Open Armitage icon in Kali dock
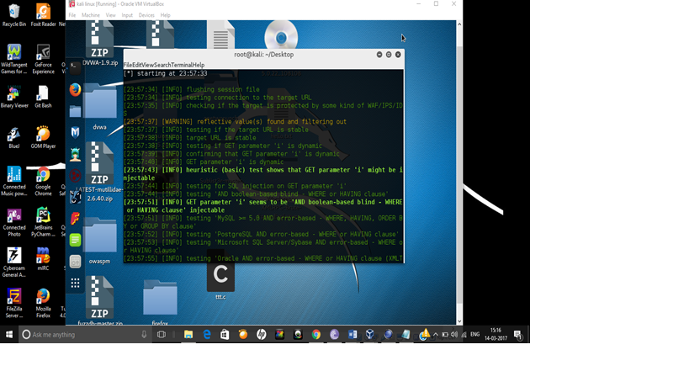689x387 pixels. [x=75, y=154]
